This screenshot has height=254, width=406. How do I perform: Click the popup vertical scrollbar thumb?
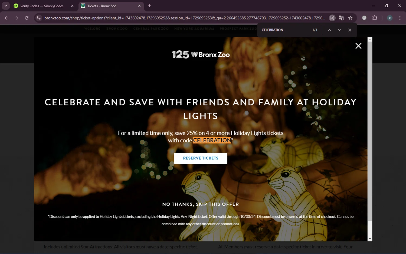pyautogui.click(x=370, y=131)
